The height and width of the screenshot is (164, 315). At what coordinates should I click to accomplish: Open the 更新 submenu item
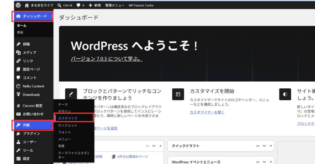tap(20, 32)
